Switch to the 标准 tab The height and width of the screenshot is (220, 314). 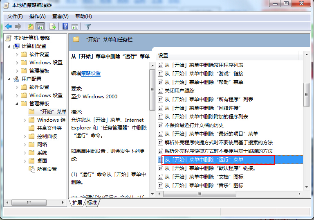coord(92,202)
